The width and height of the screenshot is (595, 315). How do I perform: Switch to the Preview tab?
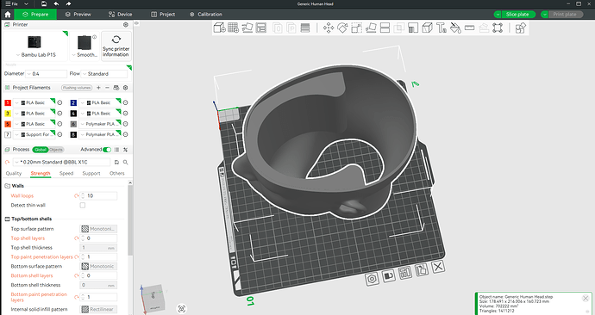tap(78, 15)
